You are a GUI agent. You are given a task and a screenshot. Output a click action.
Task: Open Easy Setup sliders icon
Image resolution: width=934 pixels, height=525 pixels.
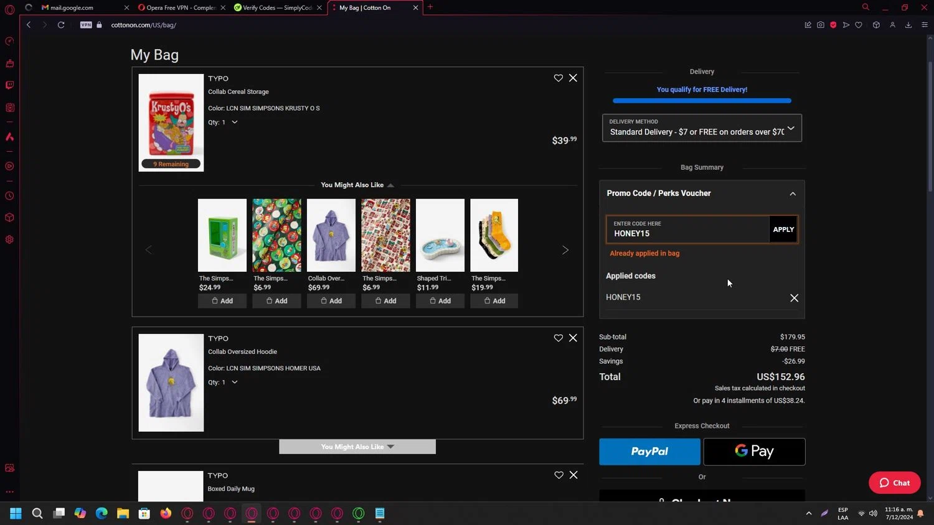coord(925,25)
